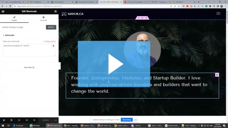Viewport: 228px width, 128px height.
Task: Expand save options arrow next to UPDATE
Action: [x=56, y=120]
